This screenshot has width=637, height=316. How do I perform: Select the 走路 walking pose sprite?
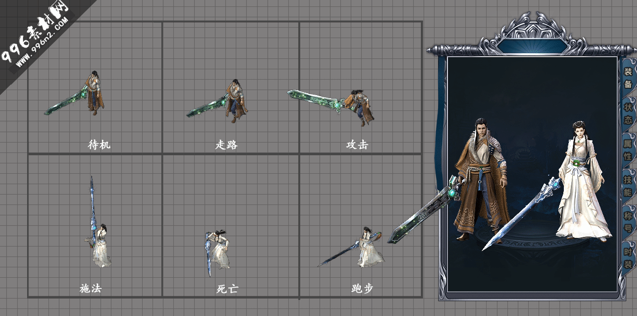click(x=217, y=101)
